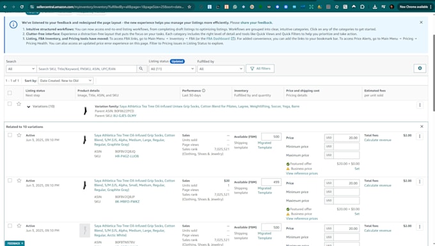Screen dimensions: 435x246
Task: Open kebab menu for SKU HR-P4GZ-LUOB listing
Action: click(x=420, y=136)
